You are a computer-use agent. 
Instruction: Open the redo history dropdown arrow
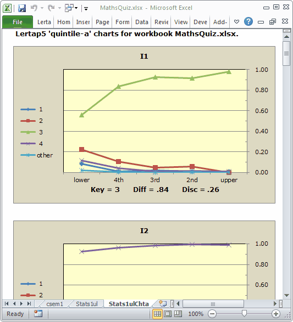(59, 8)
